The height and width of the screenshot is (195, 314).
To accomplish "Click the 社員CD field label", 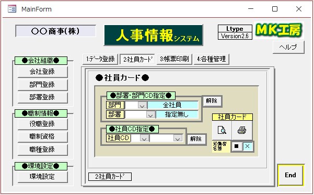I will pyautogui.click(x=118, y=138).
